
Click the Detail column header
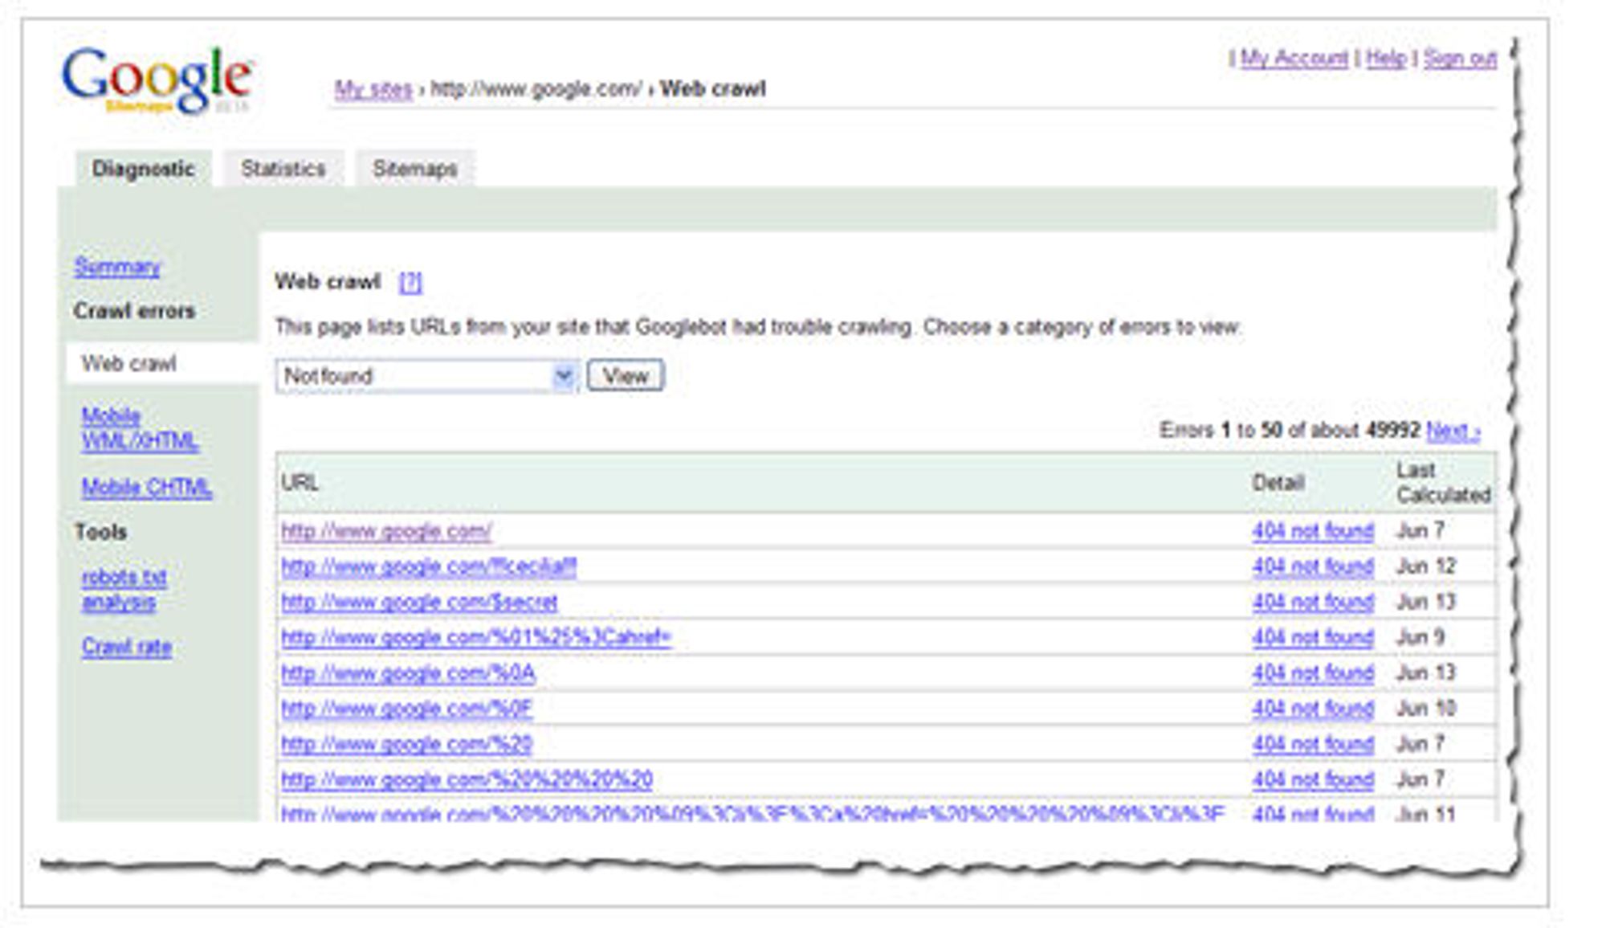(x=1278, y=483)
